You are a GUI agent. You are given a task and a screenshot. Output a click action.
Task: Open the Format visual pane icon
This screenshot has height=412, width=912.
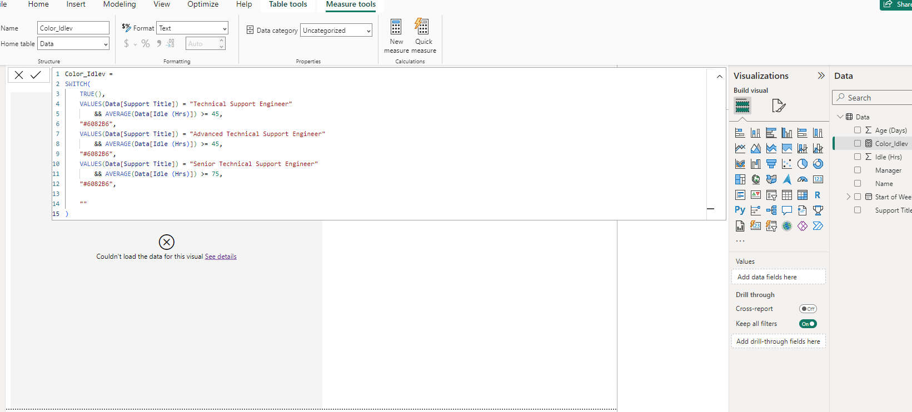[779, 105]
